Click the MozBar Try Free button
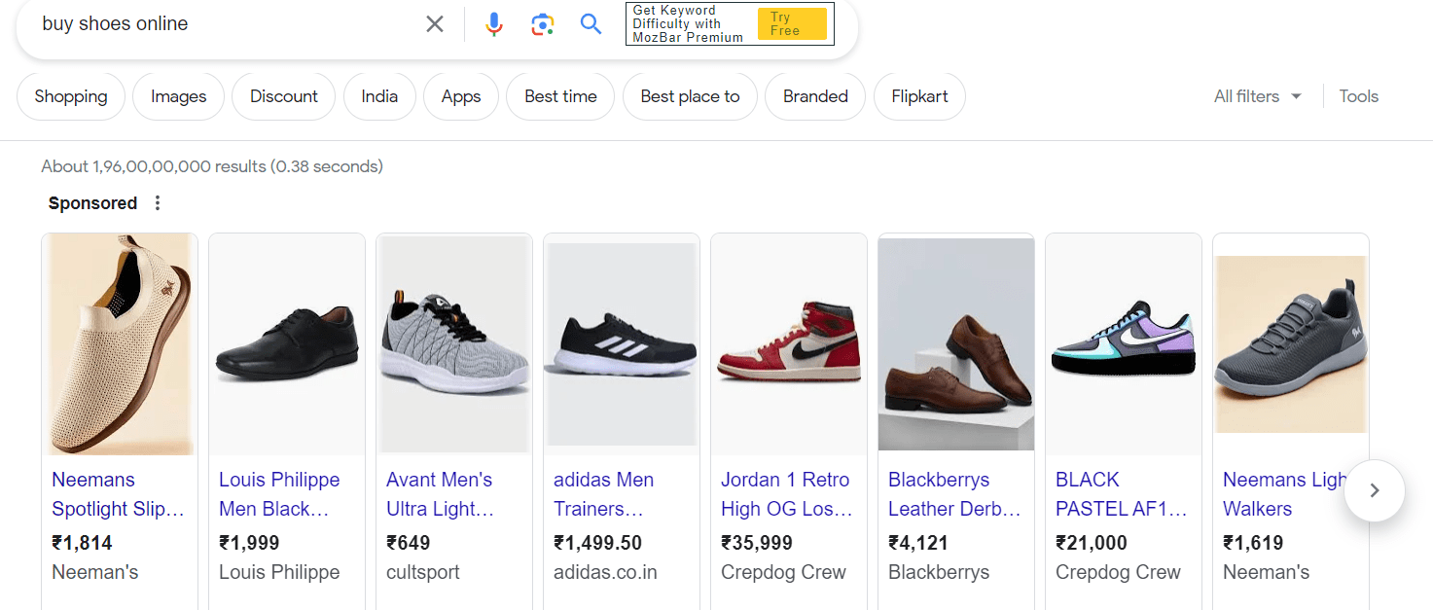 click(791, 23)
